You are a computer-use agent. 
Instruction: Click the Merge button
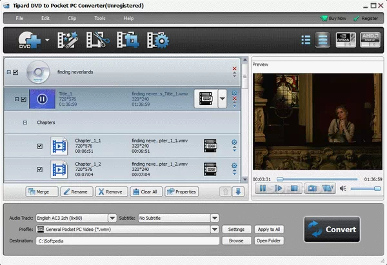coord(41,191)
